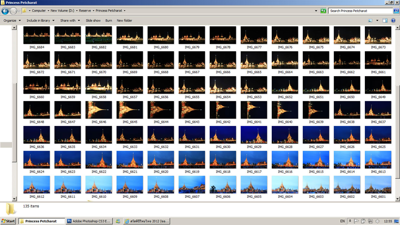Click the Burn button
This screenshot has height=225, width=400.
click(109, 21)
